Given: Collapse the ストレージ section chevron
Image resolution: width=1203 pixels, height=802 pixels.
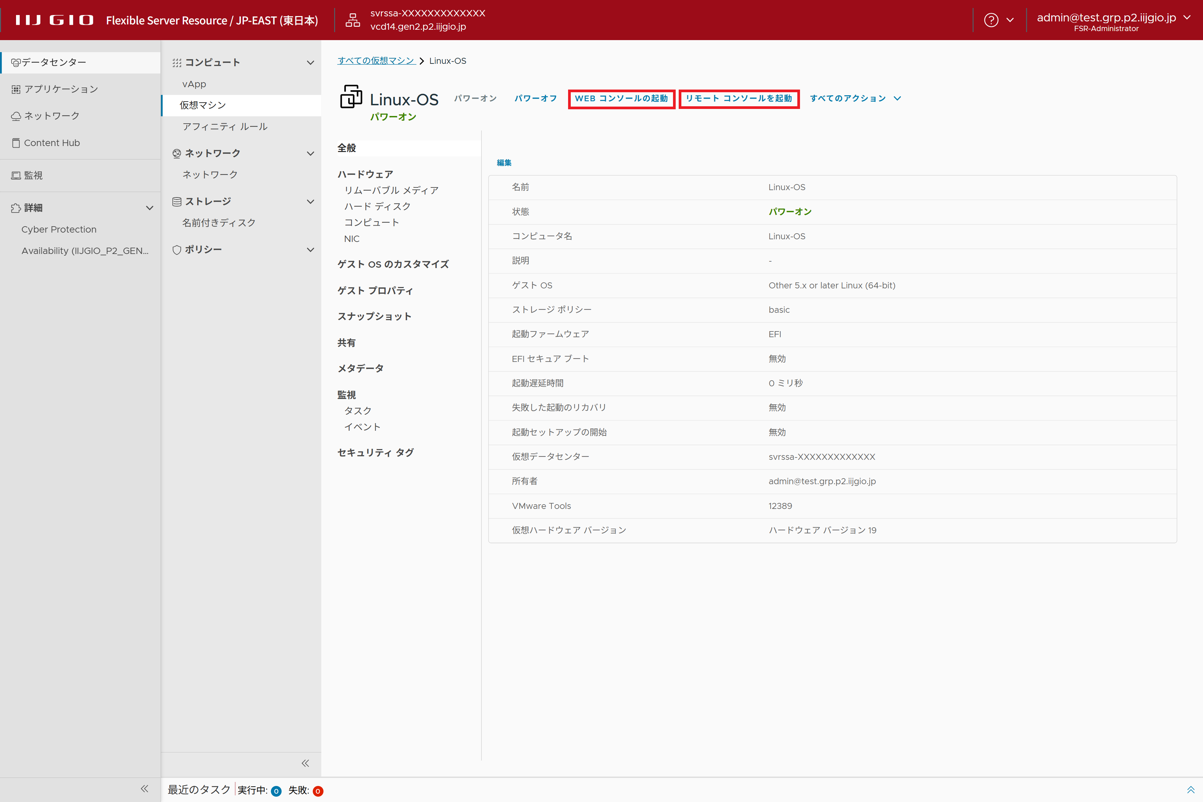Looking at the screenshot, I should point(310,202).
